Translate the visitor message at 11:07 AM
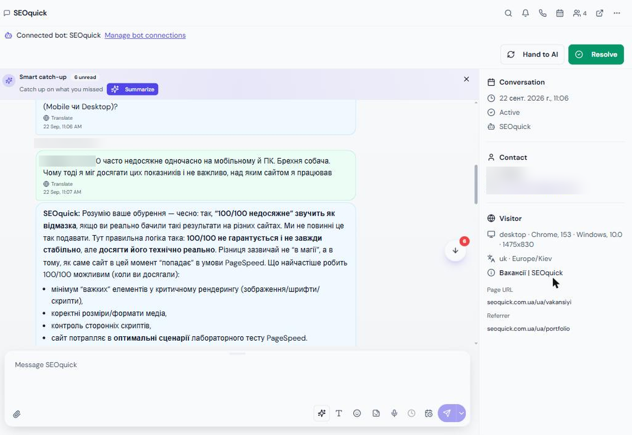The height and width of the screenshot is (435, 632). (x=58, y=184)
